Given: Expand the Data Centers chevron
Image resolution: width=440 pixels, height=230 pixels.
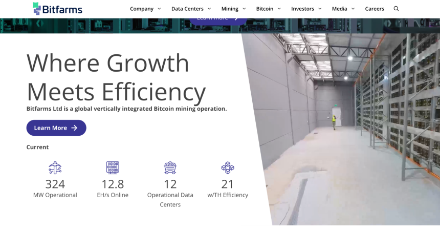Looking at the screenshot, I should tap(209, 9).
